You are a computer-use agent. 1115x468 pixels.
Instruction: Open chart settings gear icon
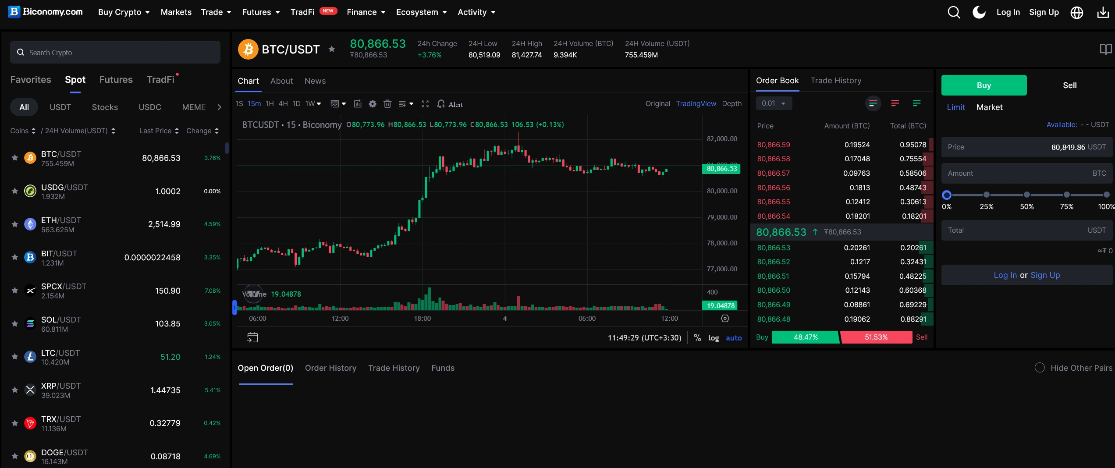pyautogui.click(x=373, y=104)
